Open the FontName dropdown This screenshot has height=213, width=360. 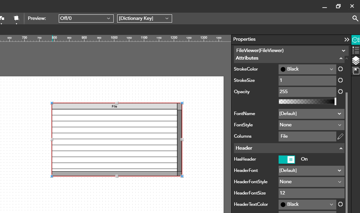(311, 114)
